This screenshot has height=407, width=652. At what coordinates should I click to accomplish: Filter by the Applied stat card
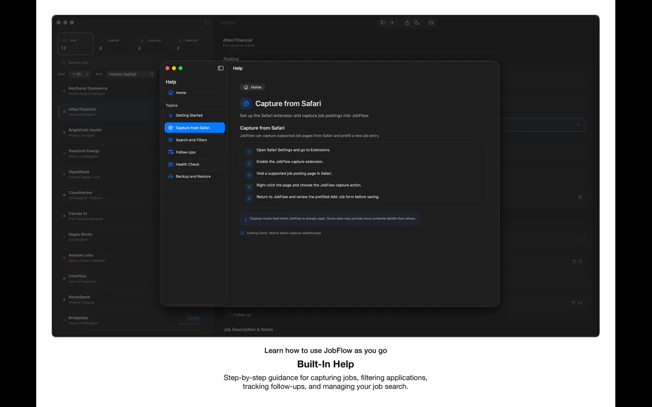pyautogui.click(x=114, y=44)
